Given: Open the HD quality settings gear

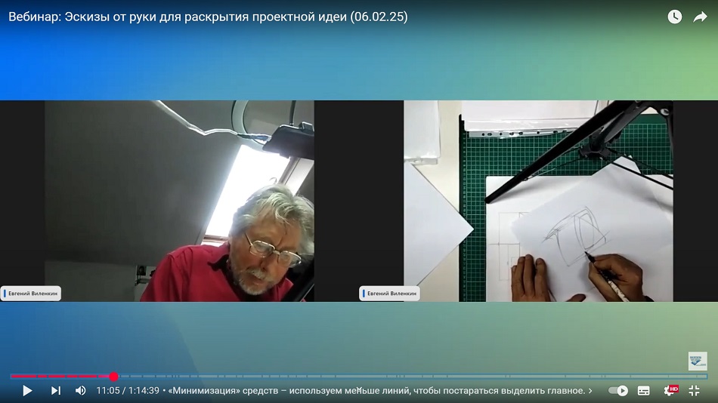Looking at the screenshot, I should [670, 390].
